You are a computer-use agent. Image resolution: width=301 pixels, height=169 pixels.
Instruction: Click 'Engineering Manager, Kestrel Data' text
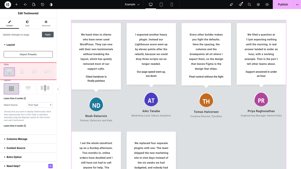pyautogui.click(x=261, y=116)
